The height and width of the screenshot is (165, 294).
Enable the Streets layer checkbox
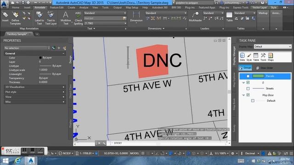[248, 88]
